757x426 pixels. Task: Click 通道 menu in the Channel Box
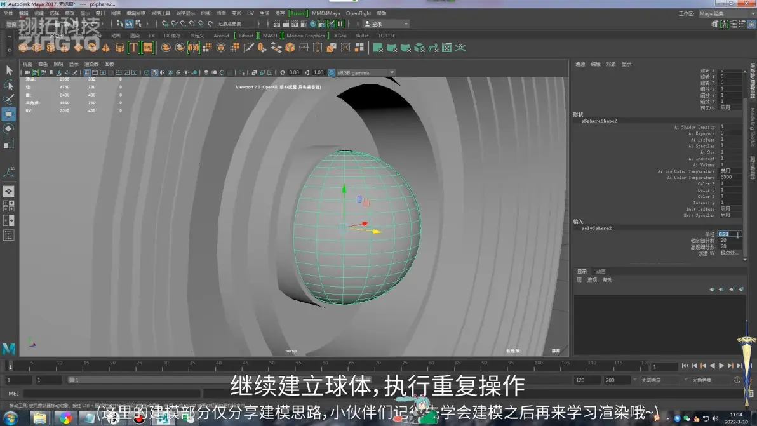tap(580, 64)
